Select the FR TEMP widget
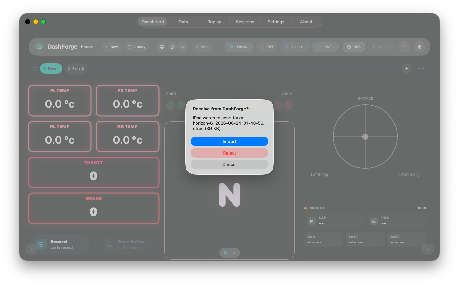The width and height of the screenshot is (459, 286). click(x=128, y=101)
